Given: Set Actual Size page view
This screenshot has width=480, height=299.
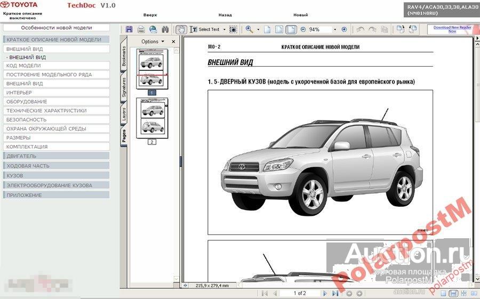Looking at the screenshot, I should [x=267, y=29].
